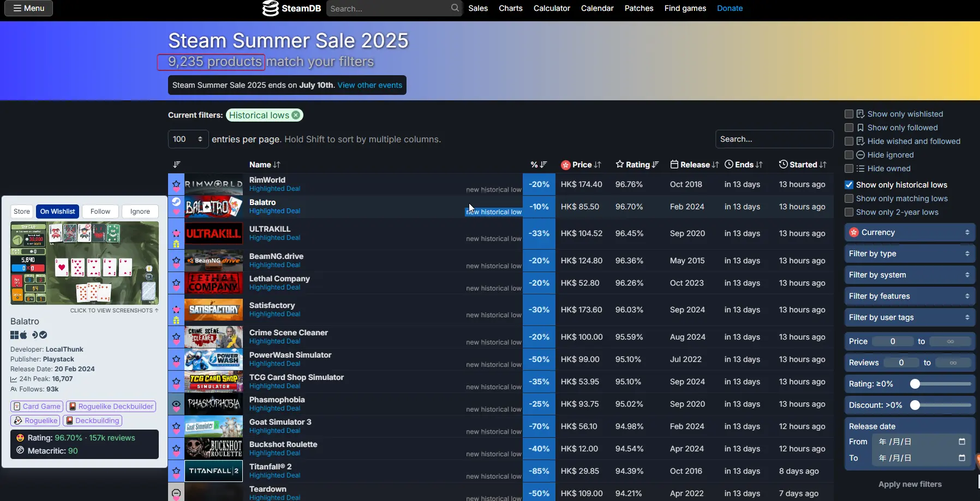Screen dimensions: 980x501
Task: Enable Show only followed checkbox
Action: coord(849,128)
